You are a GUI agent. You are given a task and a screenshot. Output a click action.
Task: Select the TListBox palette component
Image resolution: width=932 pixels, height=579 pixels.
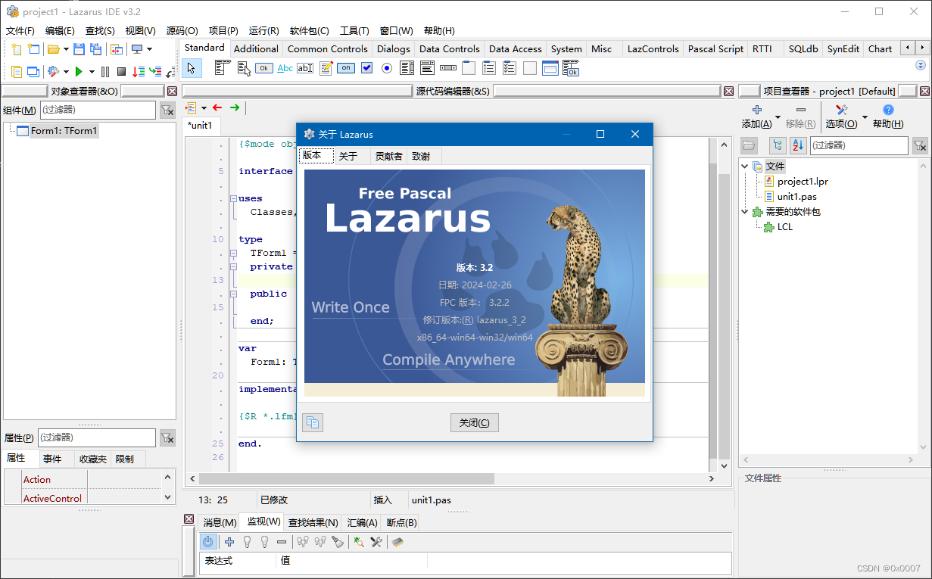pyautogui.click(x=407, y=68)
